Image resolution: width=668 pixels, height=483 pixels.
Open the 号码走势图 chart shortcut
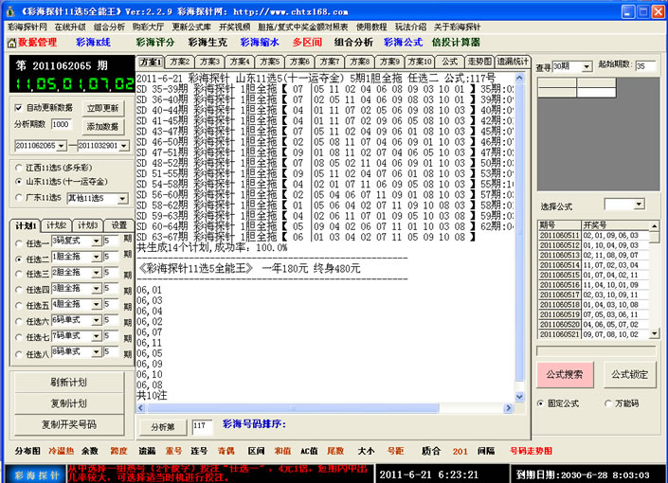[531, 452]
